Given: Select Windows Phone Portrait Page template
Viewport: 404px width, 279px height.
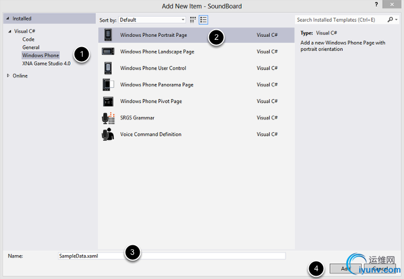Looking at the screenshot, I should point(196,35).
